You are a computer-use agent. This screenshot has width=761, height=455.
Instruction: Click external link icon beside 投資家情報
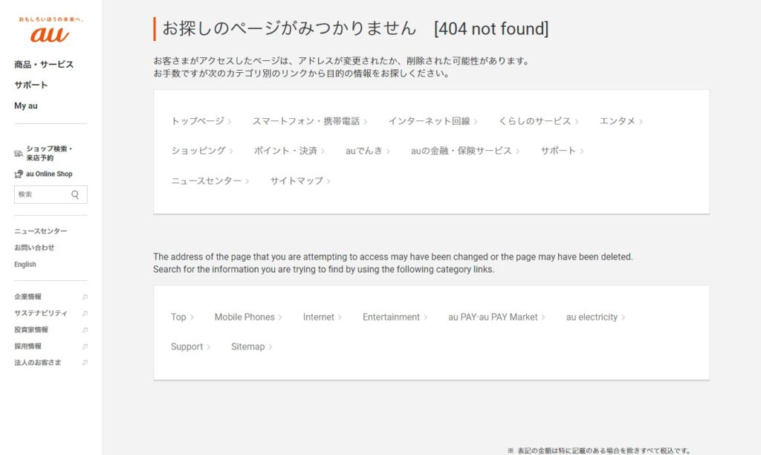tap(85, 330)
